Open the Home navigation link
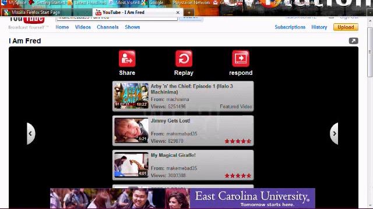 pos(62,27)
